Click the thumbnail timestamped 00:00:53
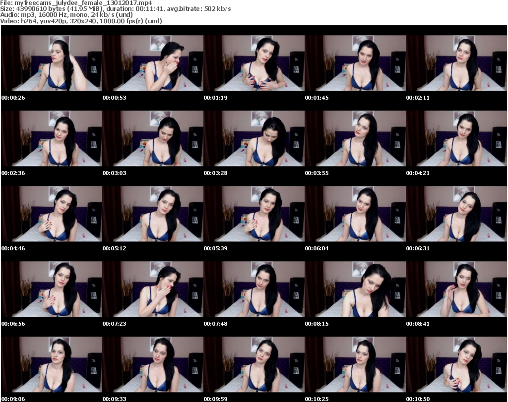Screen dimensions: 508x402 coord(153,63)
